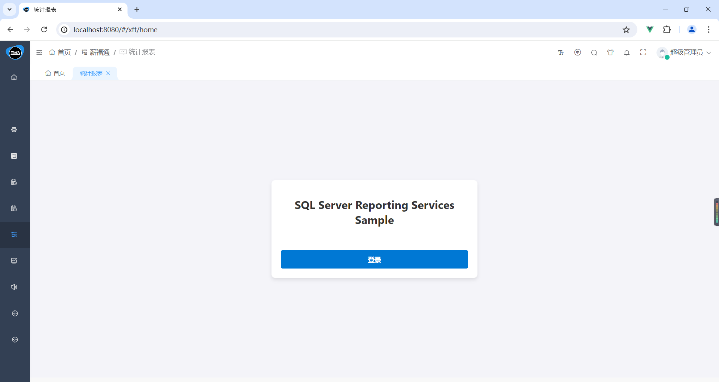719x382 pixels.
Task: Click the font size icon in header
Action: point(561,52)
